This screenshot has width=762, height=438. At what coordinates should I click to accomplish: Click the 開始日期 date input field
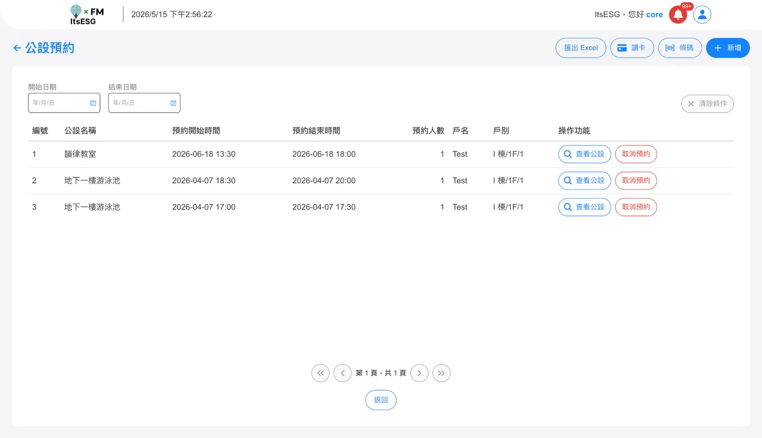pyautogui.click(x=64, y=103)
